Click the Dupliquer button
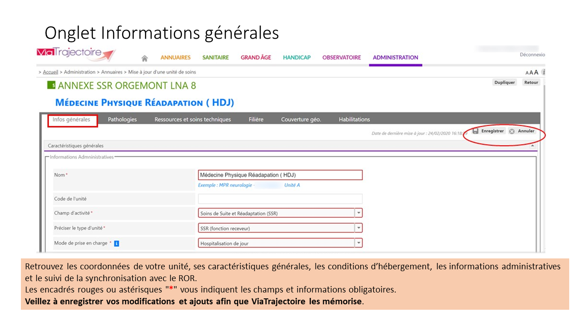Viewport: 581px width, 327px height. tap(504, 83)
